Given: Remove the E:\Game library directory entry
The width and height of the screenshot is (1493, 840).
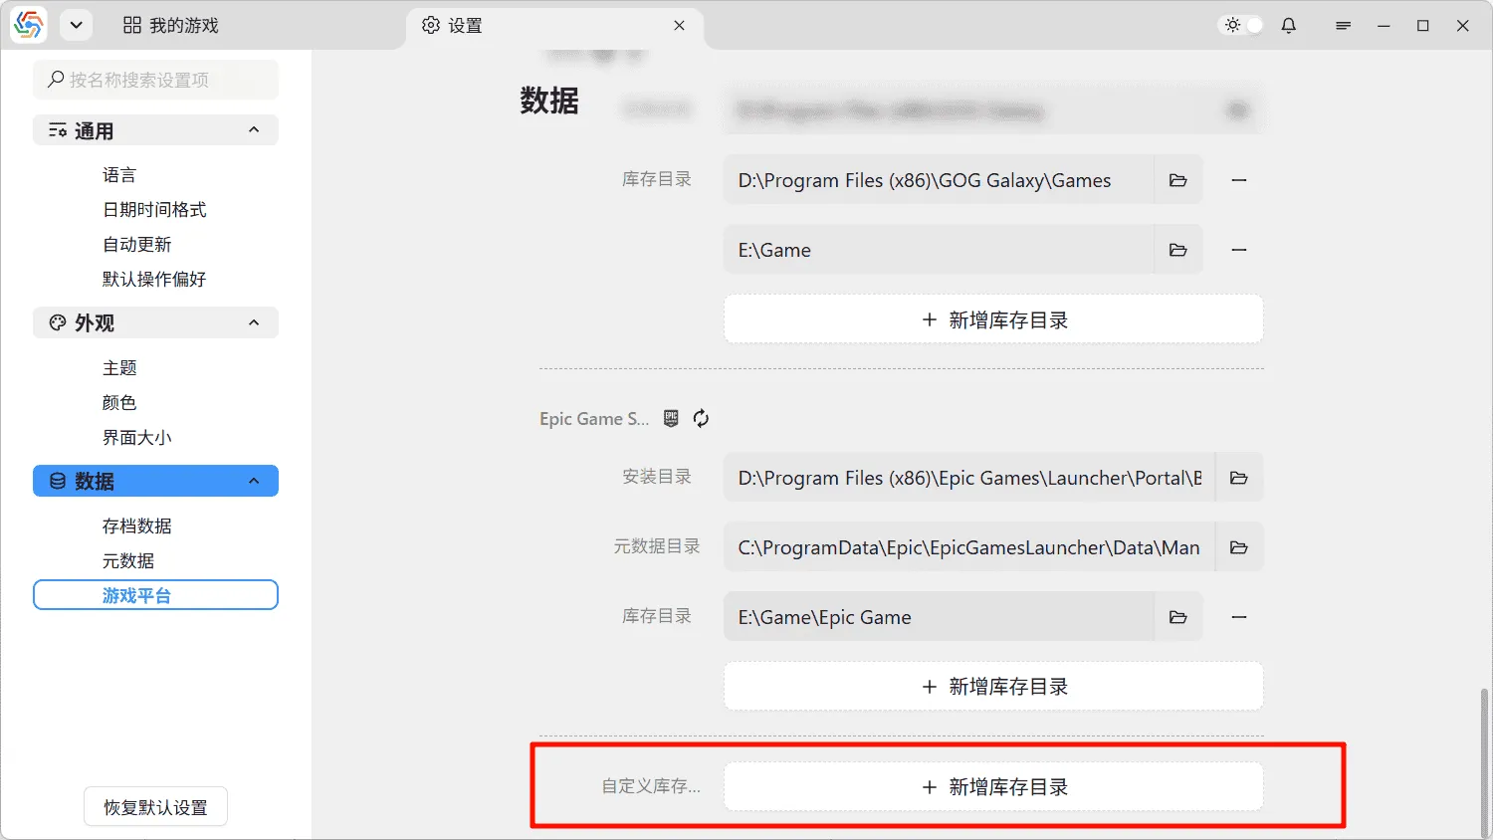Looking at the screenshot, I should point(1238,250).
